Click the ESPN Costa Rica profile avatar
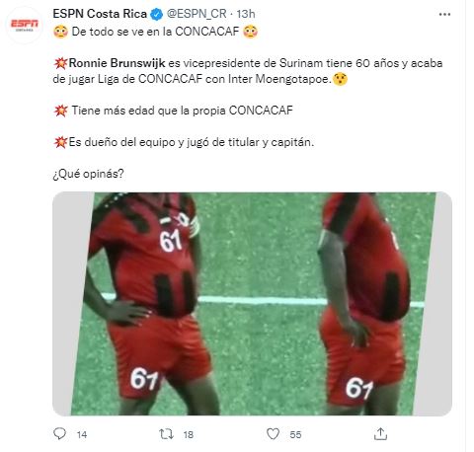Screen dimensions: 474x452 tap(25, 25)
